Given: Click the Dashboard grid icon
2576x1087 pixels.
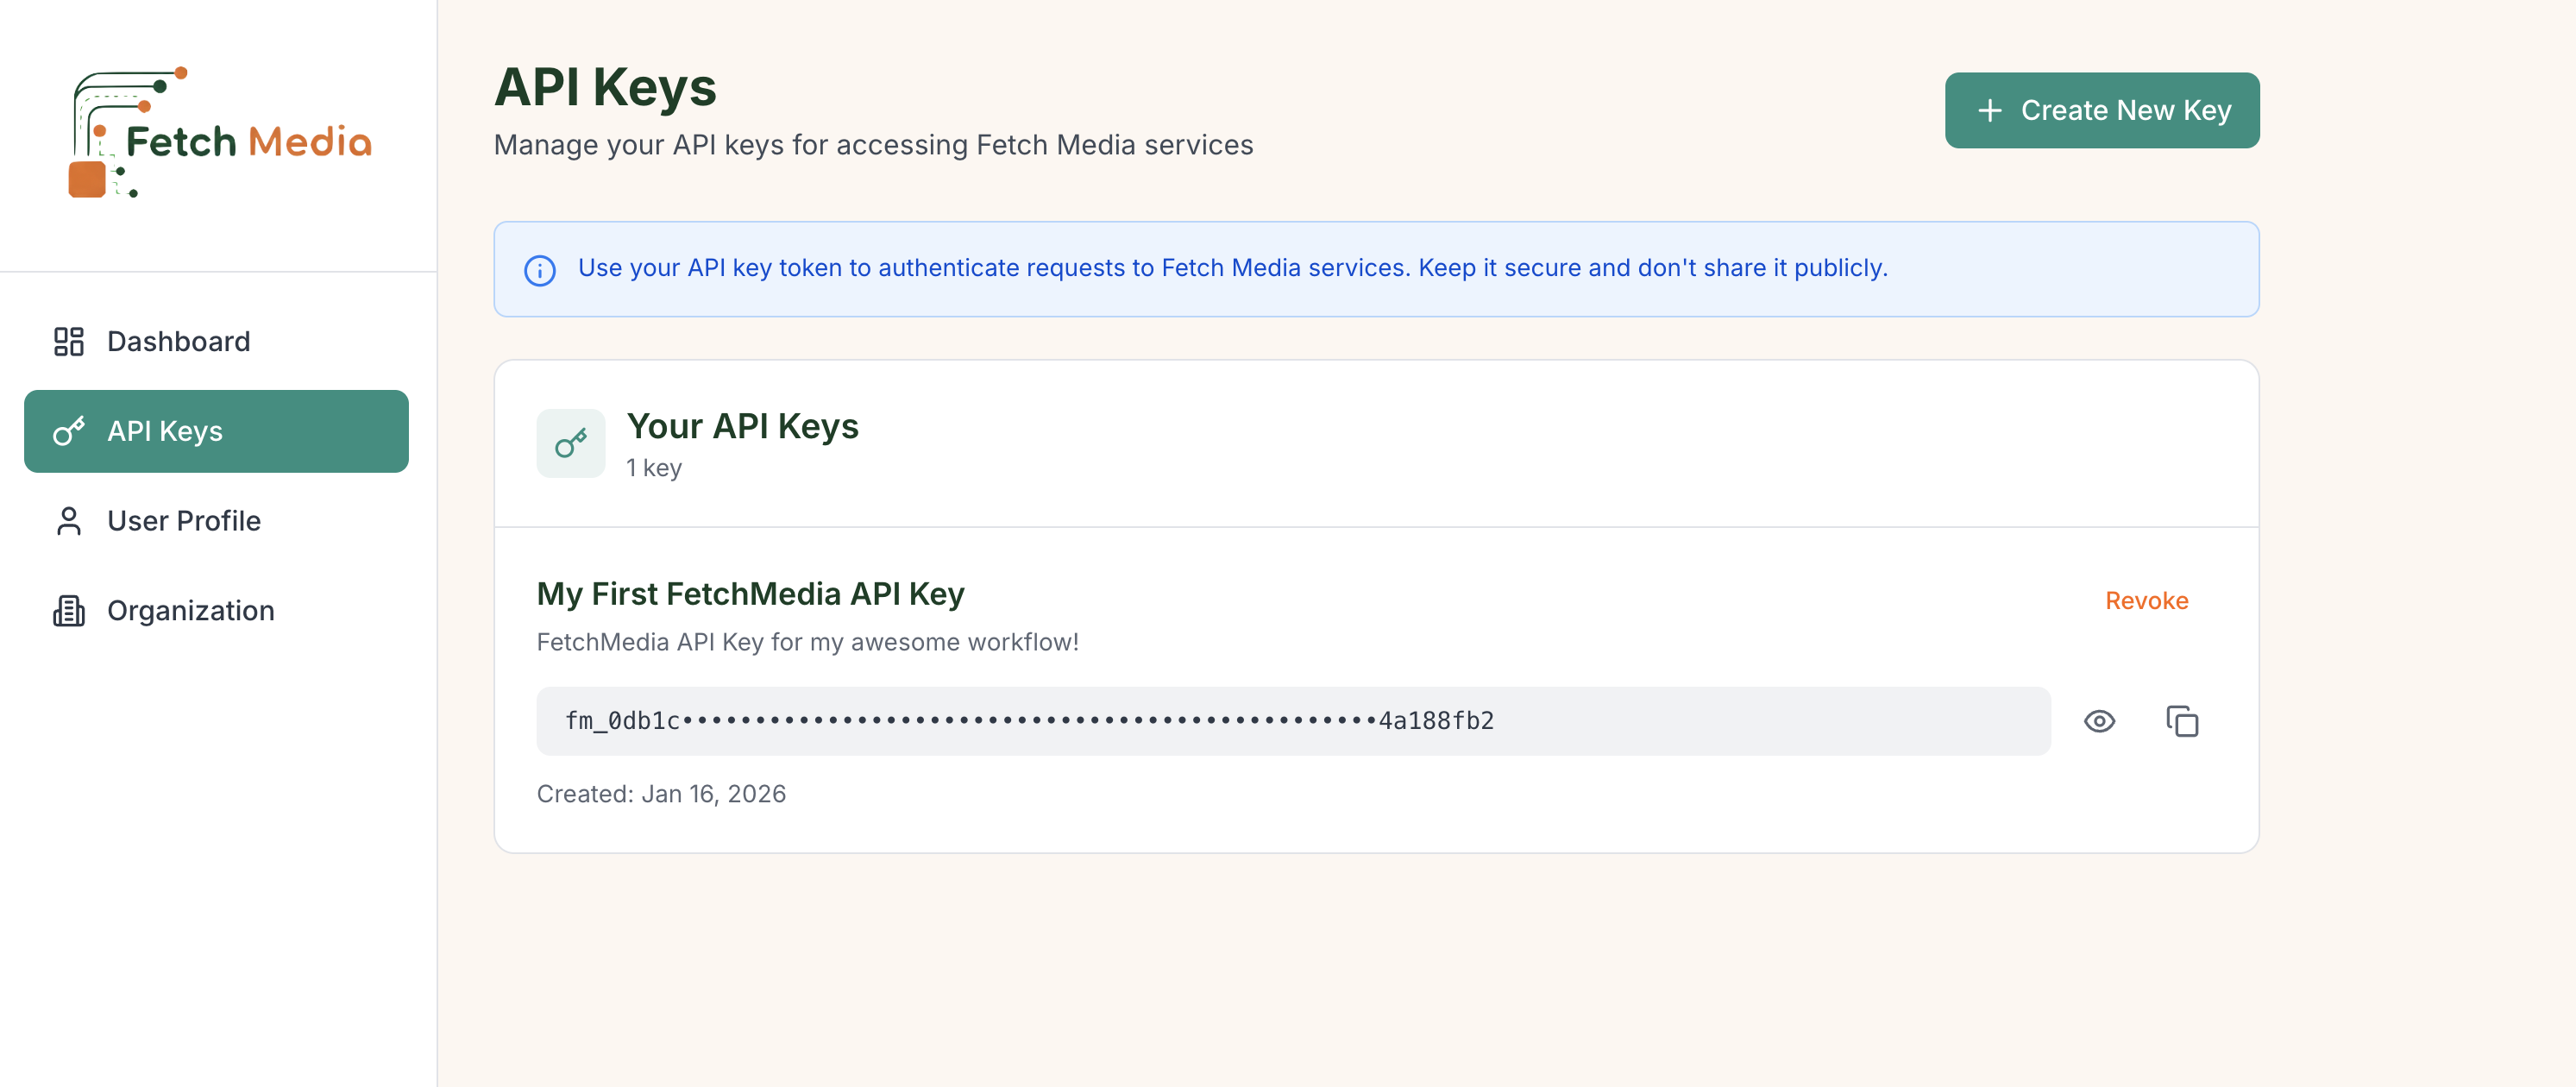Looking at the screenshot, I should tap(68, 342).
